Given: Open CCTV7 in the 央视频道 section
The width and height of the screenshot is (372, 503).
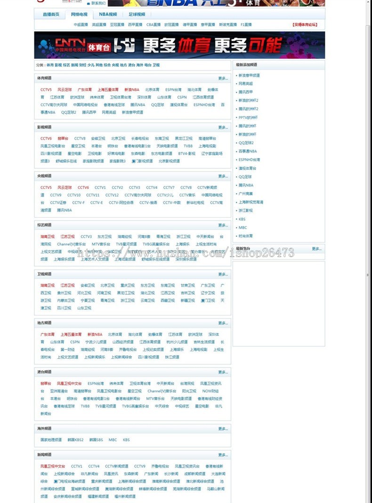Looking at the screenshot, I should 169,188.
